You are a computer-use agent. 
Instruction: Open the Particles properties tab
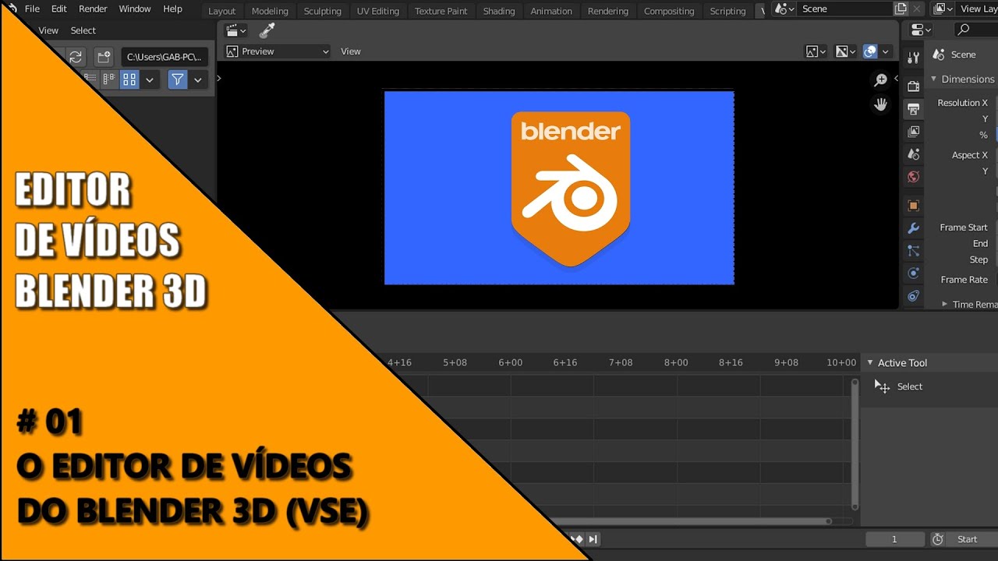(914, 251)
